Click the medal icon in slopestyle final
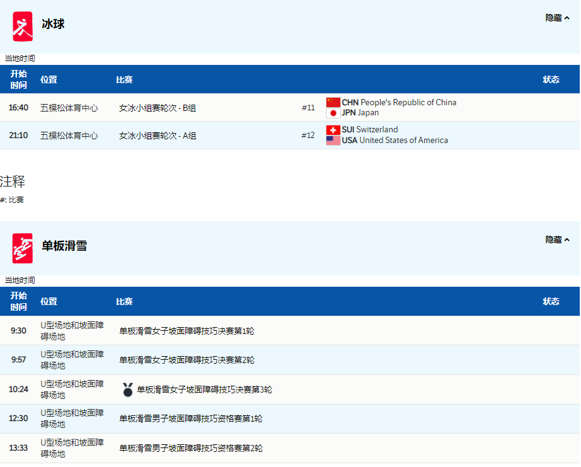The height and width of the screenshot is (467, 581). [128, 389]
